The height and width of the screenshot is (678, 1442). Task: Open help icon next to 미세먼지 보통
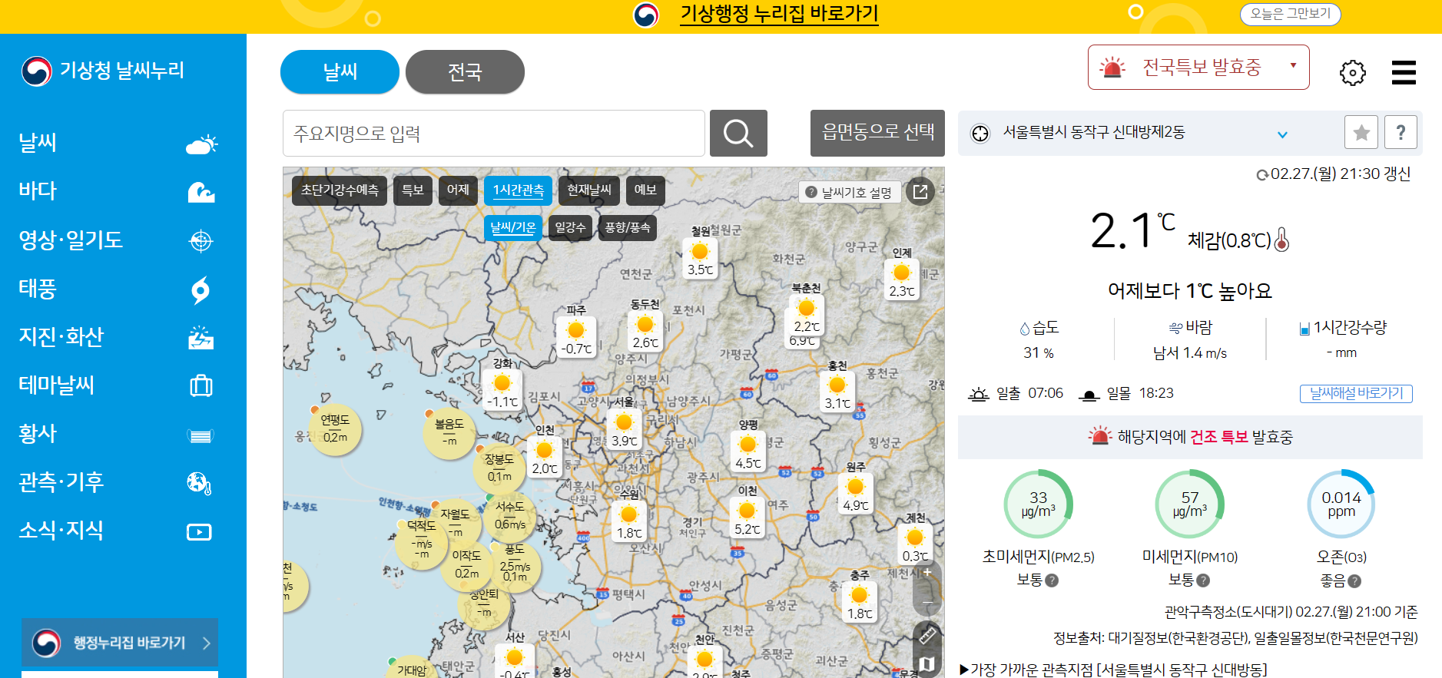(1203, 580)
